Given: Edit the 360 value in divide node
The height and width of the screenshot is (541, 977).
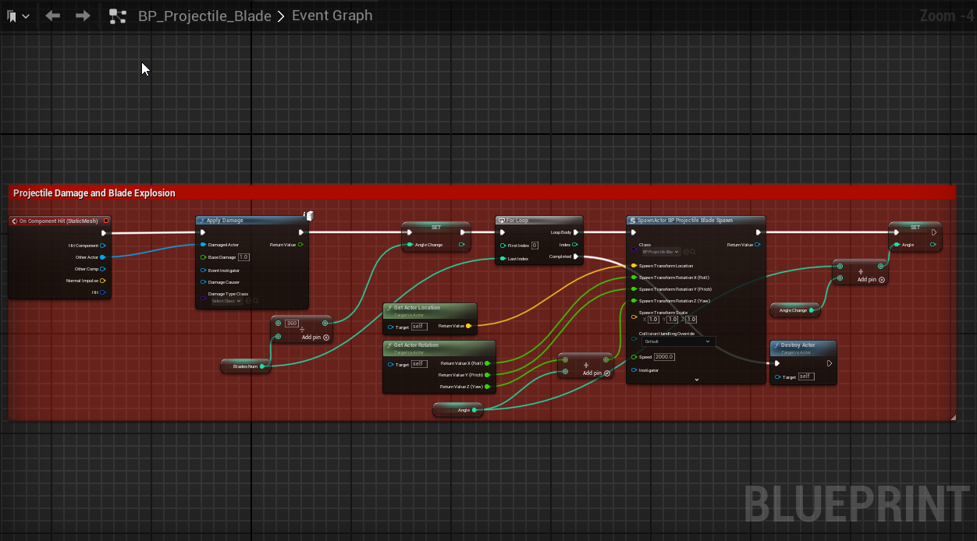Looking at the screenshot, I should tap(292, 323).
